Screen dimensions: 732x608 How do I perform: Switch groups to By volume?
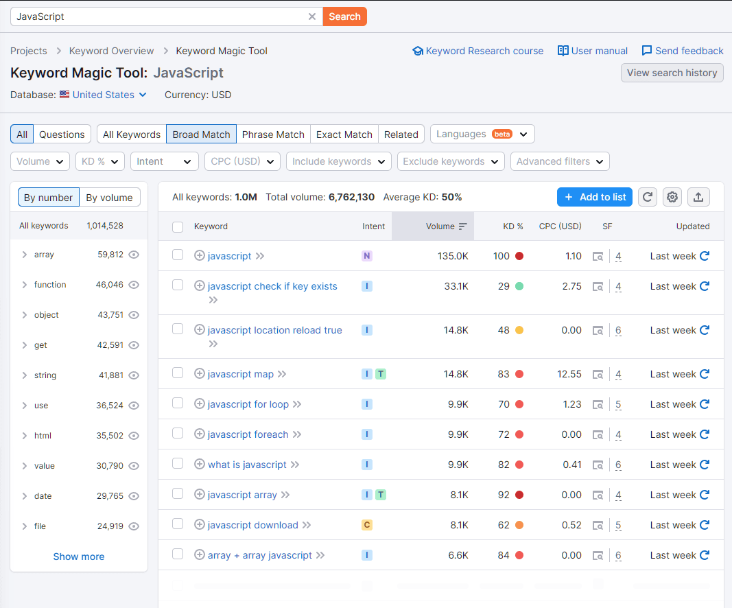pyautogui.click(x=109, y=198)
